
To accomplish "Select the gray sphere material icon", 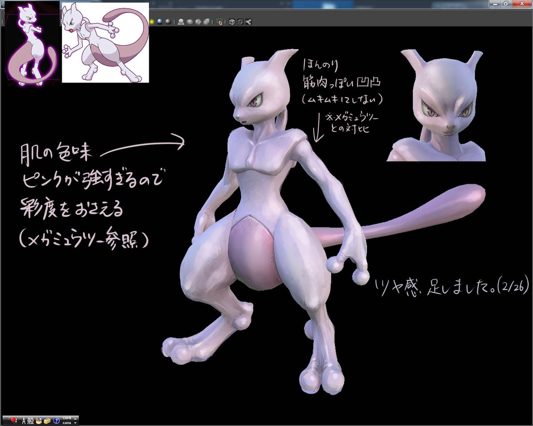I will [168, 21].
